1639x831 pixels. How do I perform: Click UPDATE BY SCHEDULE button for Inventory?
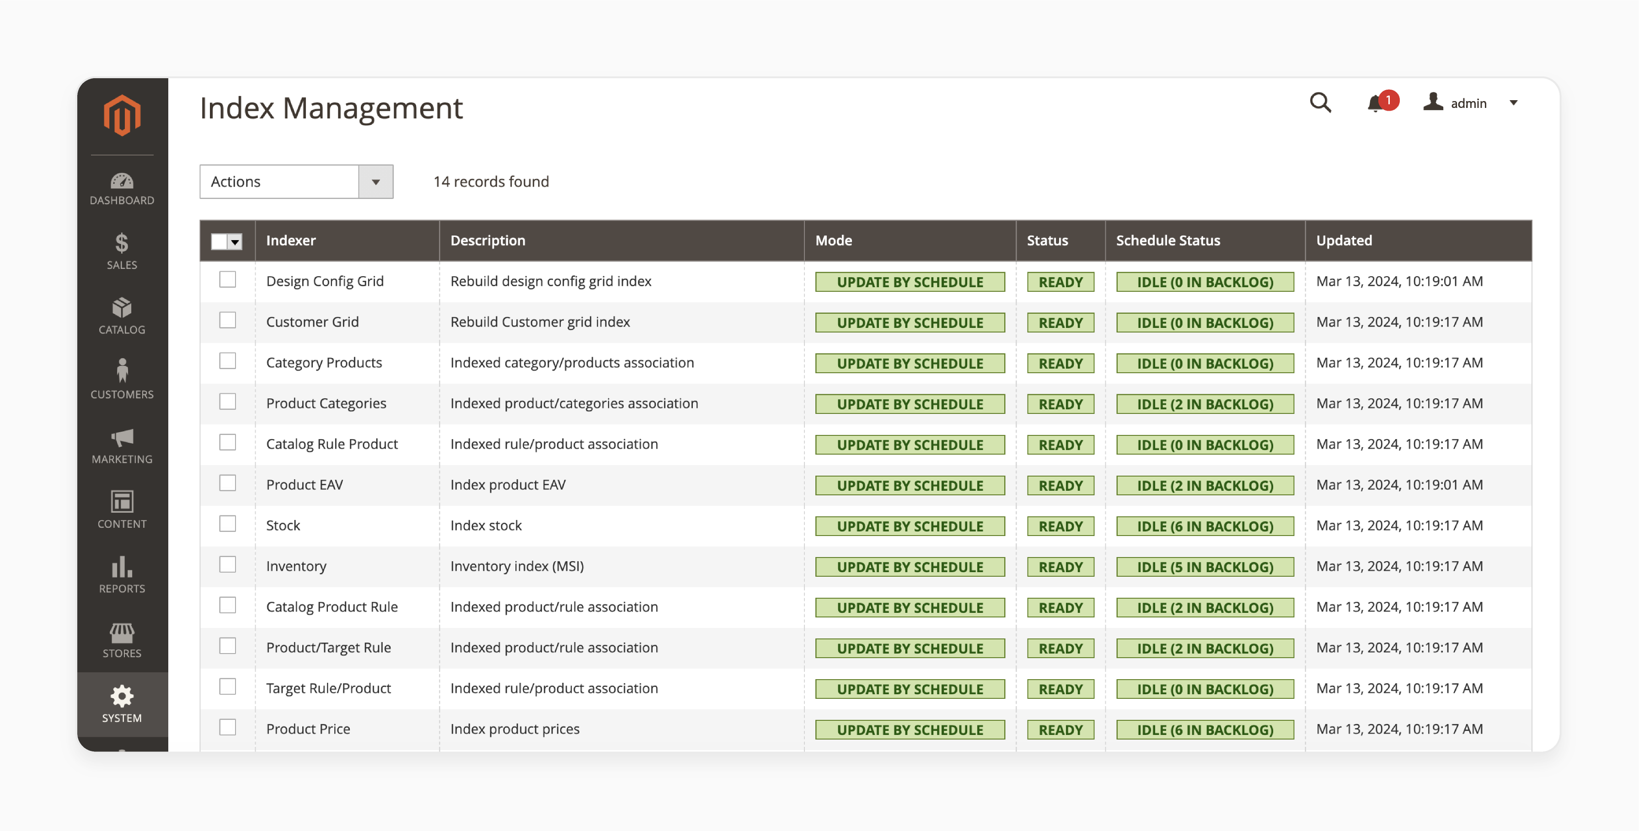[909, 565]
